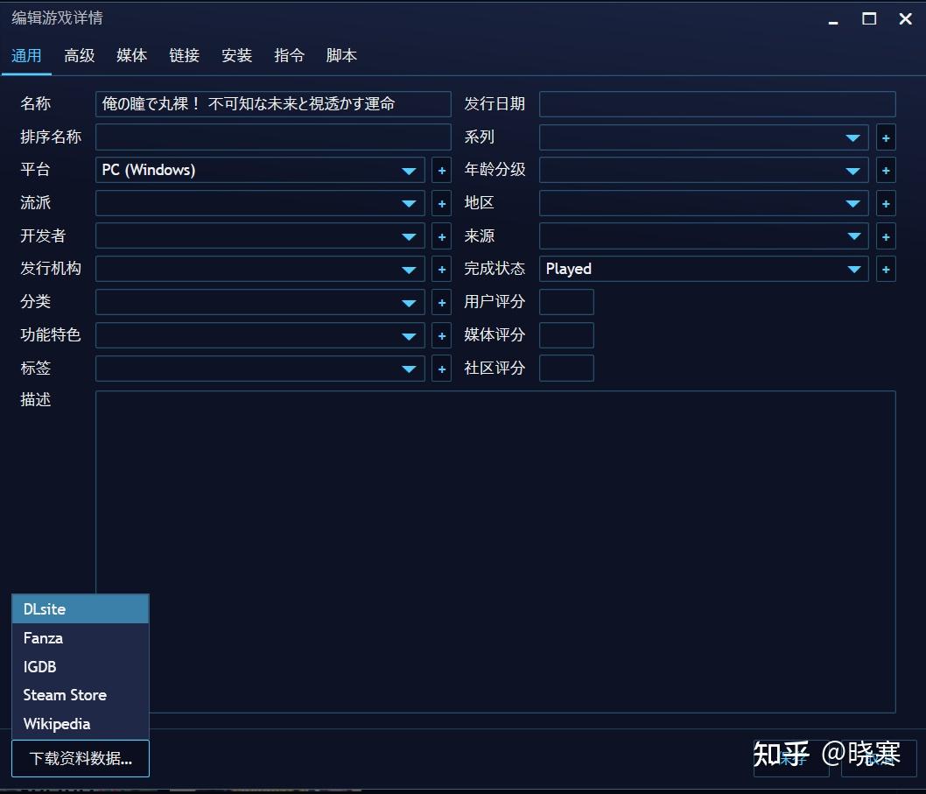Click the + icon next to 平台 field
Viewport: 926px width, 794px height.
(441, 170)
